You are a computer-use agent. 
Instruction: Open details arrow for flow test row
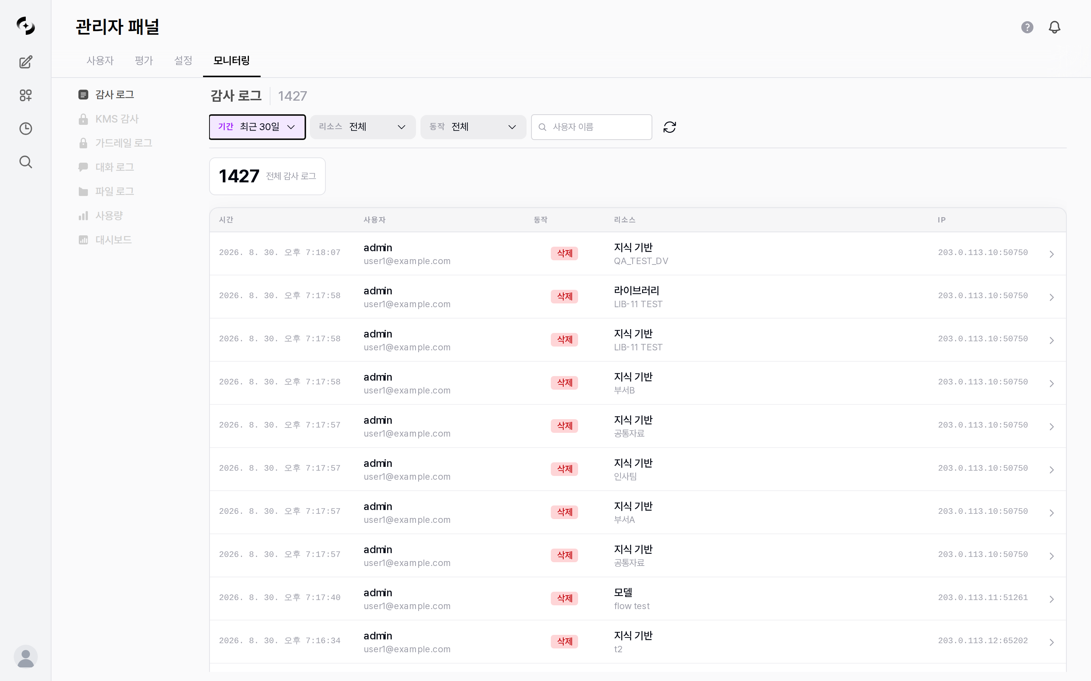click(1051, 599)
